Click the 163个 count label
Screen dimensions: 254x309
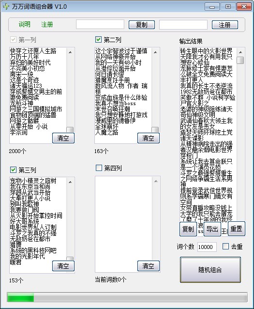click(x=102, y=151)
